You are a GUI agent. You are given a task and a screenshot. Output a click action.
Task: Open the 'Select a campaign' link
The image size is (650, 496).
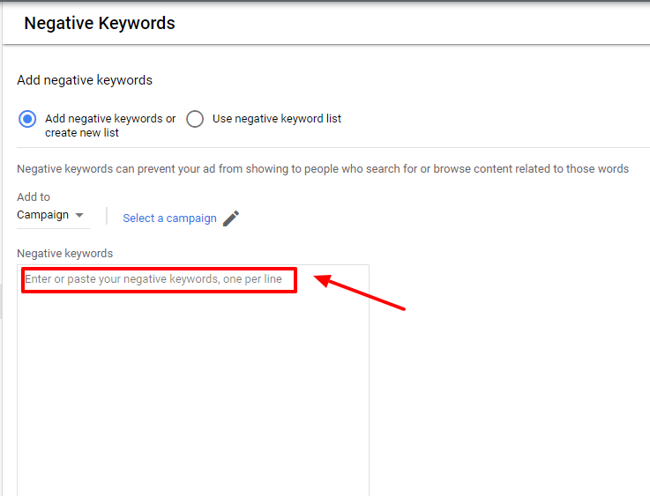169,218
